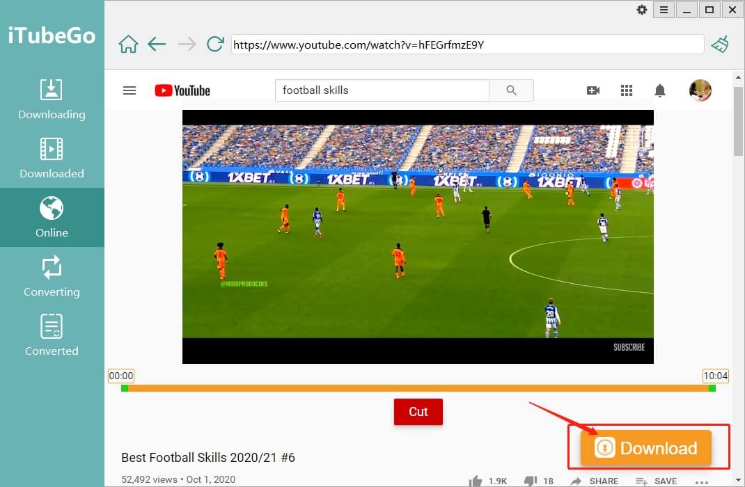Click the orange cut timeline bar
The width and height of the screenshot is (745, 487).
click(x=418, y=388)
